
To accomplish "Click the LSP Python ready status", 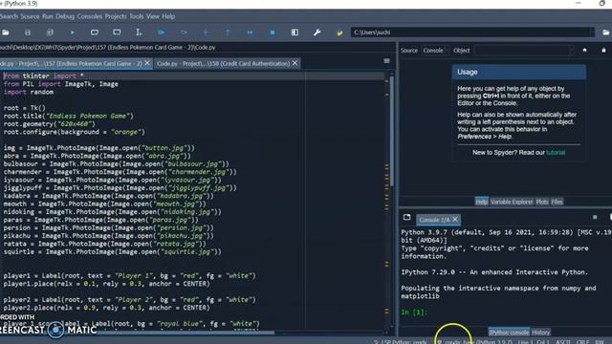I will coord(401,342).
